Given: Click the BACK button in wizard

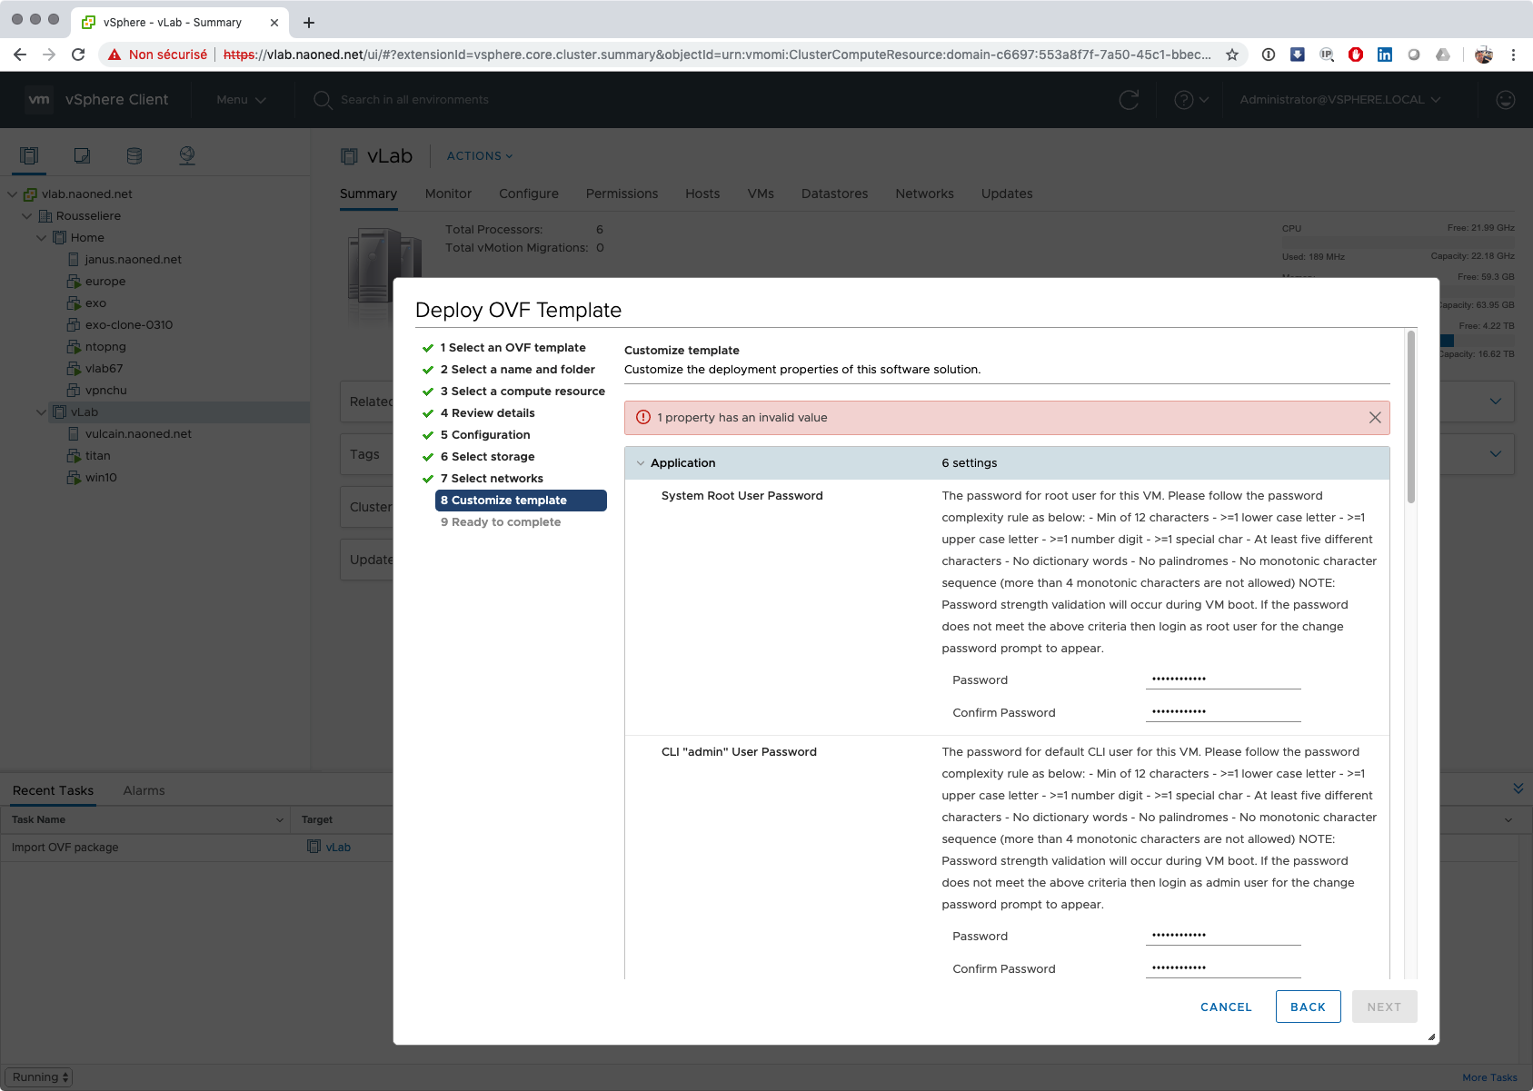Looking at the screenshot, I should [x=1308, y=1007].
